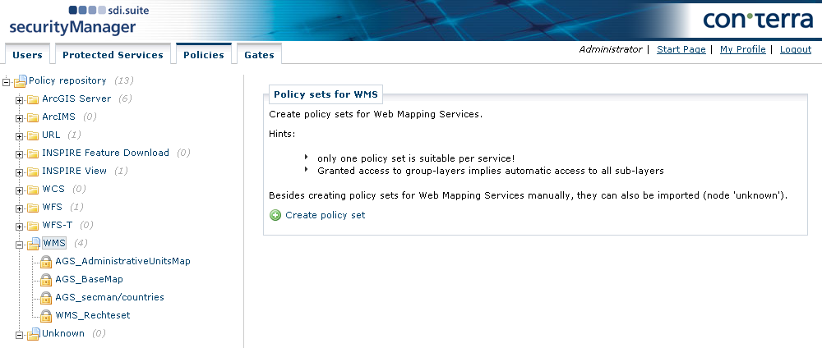Switch to the Protected Services tab

113,54
